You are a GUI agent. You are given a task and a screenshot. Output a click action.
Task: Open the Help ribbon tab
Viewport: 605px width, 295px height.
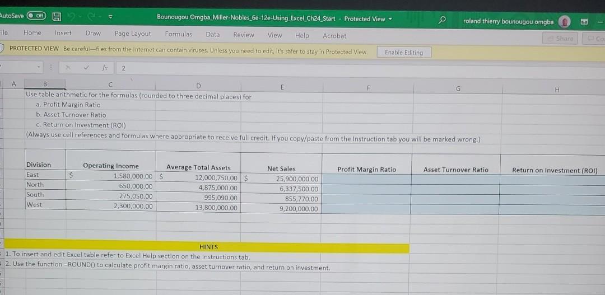(x=302, y=35)
